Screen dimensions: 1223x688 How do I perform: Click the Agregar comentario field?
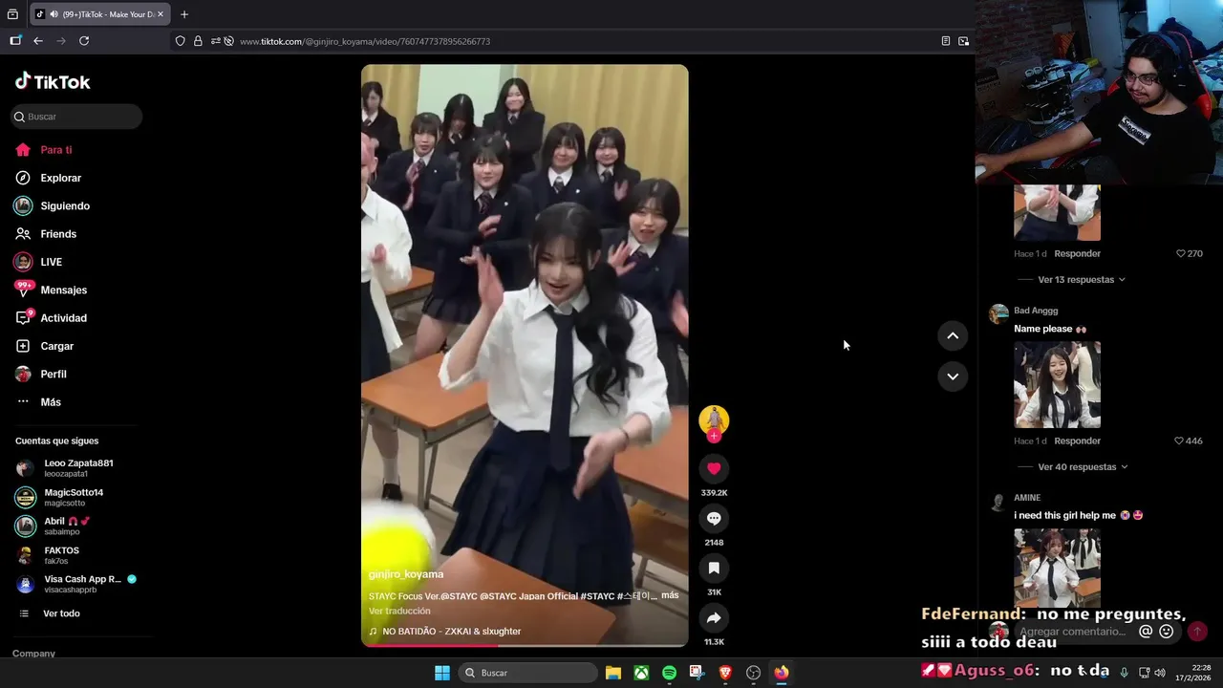pos(1073,632)
